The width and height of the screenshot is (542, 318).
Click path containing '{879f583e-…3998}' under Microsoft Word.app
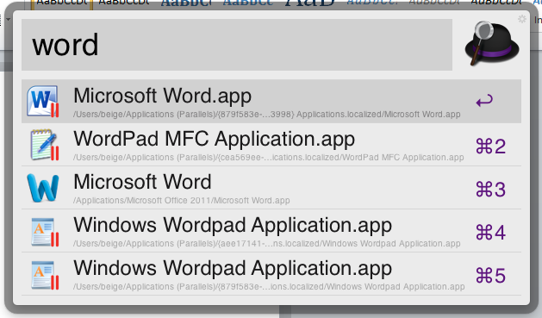[267, 114]
